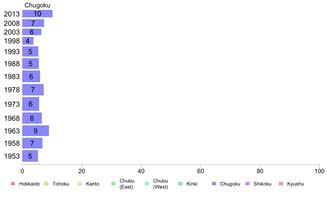The image size is (327, 202).
Task: Click the Tohoku legend color swatch
Action: (46, 184)
